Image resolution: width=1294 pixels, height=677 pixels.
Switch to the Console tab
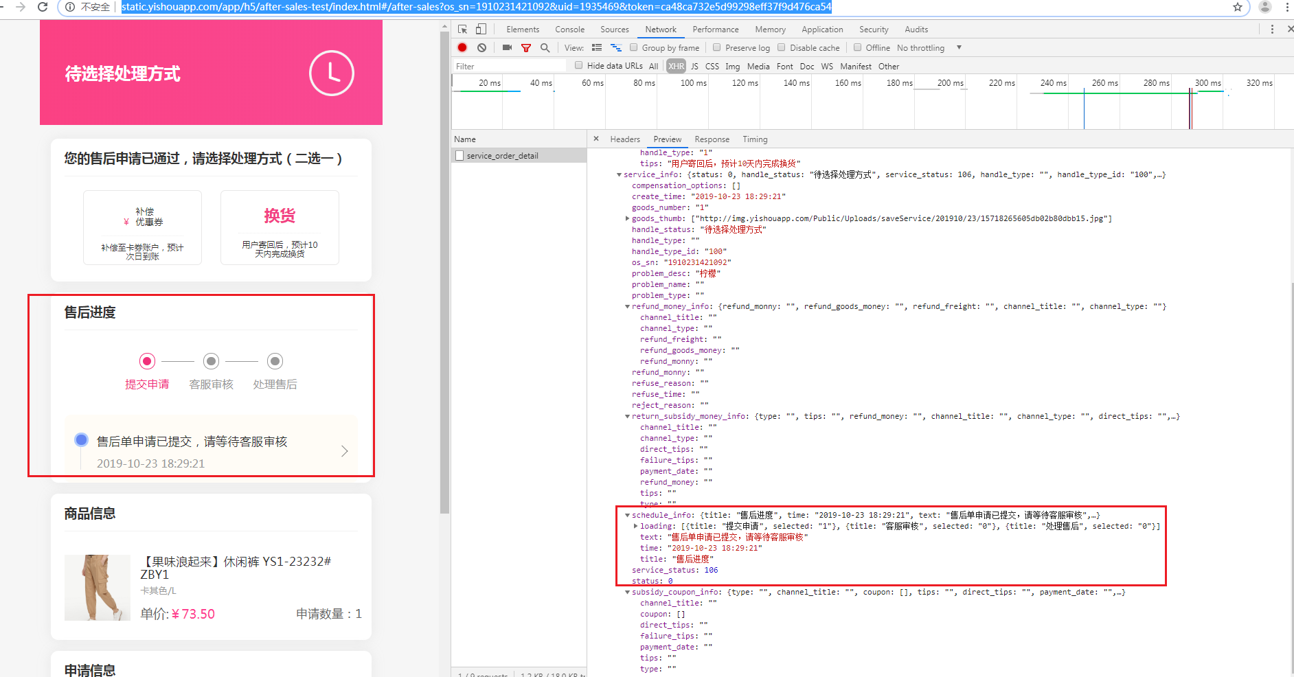coord(570,30)
